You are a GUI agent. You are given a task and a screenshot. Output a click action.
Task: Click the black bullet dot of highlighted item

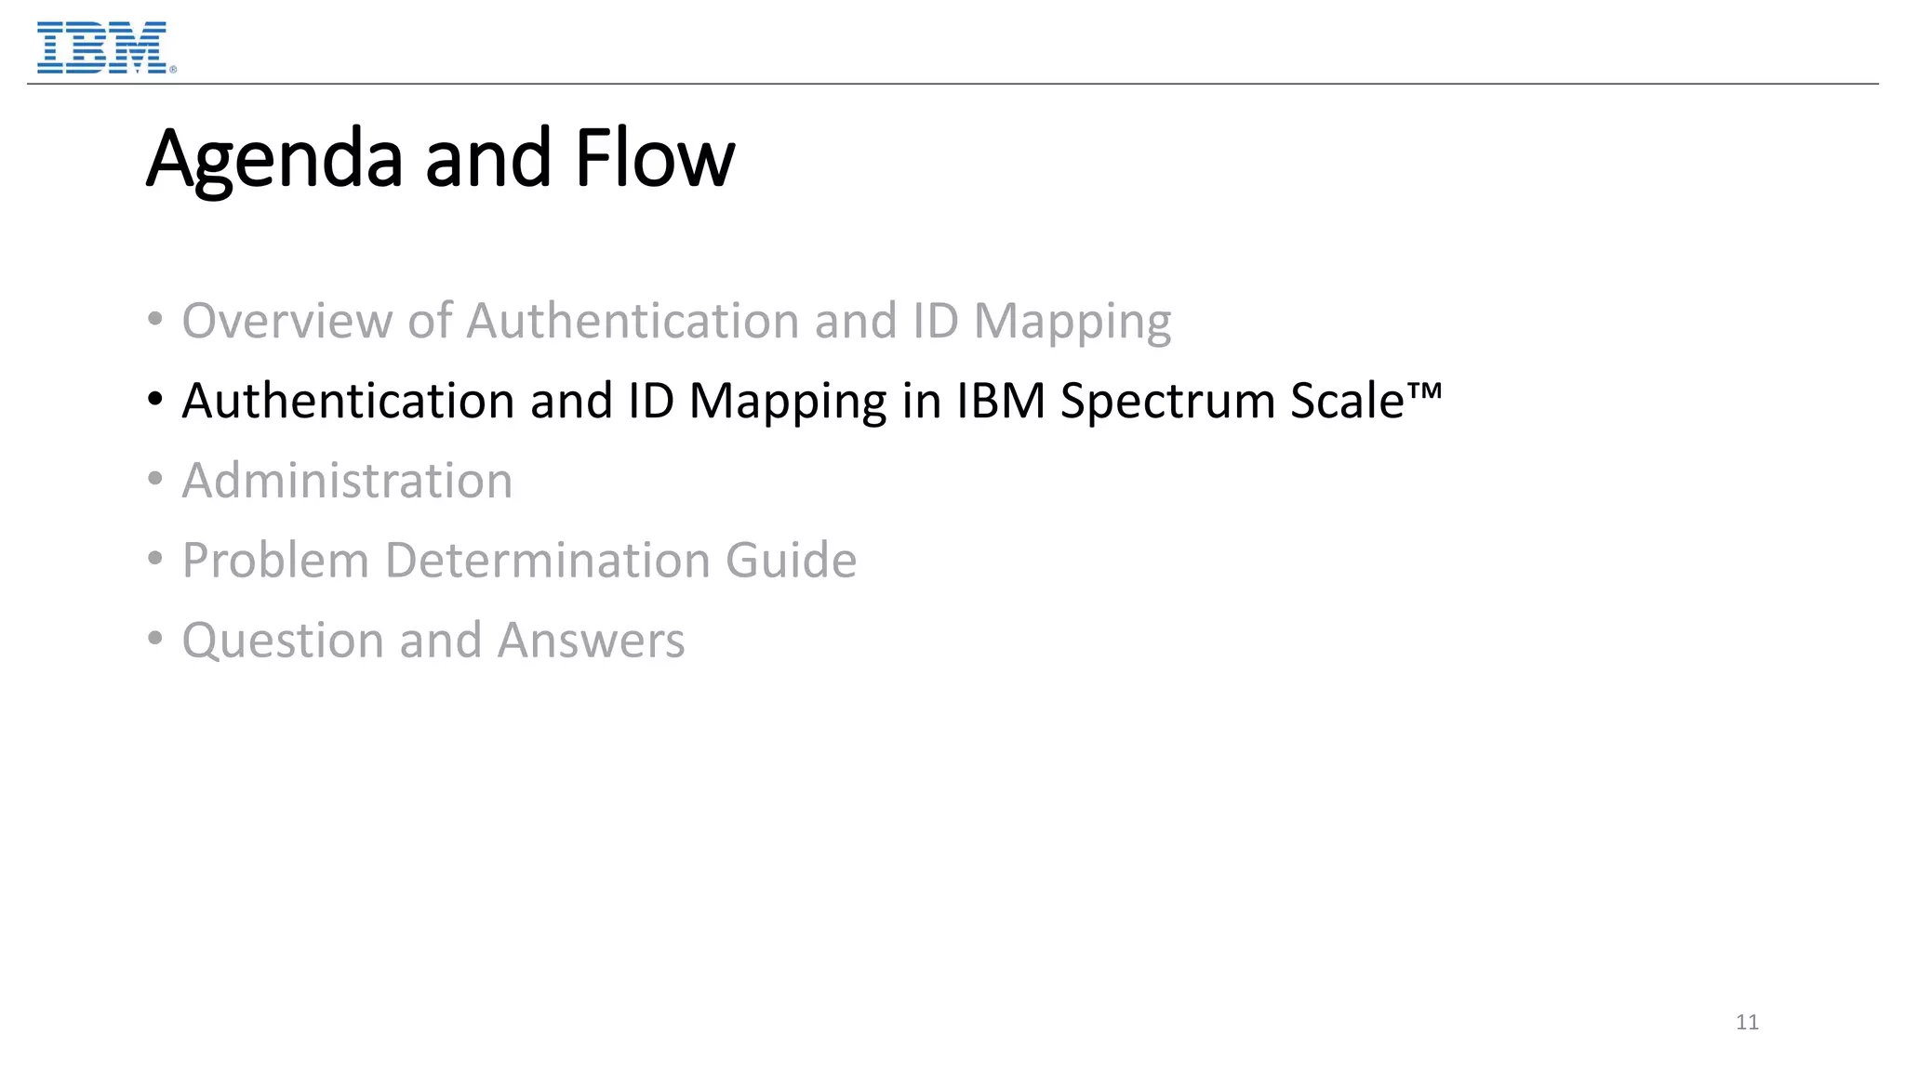[x=155, y=401]
